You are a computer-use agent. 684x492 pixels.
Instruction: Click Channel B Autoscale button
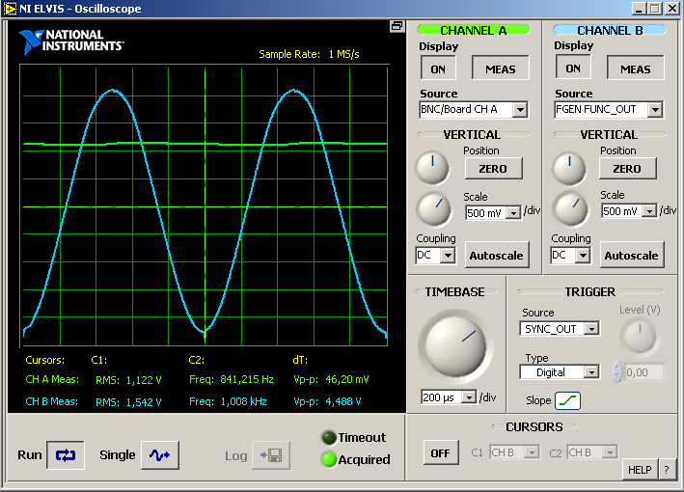tap(631, 256)
